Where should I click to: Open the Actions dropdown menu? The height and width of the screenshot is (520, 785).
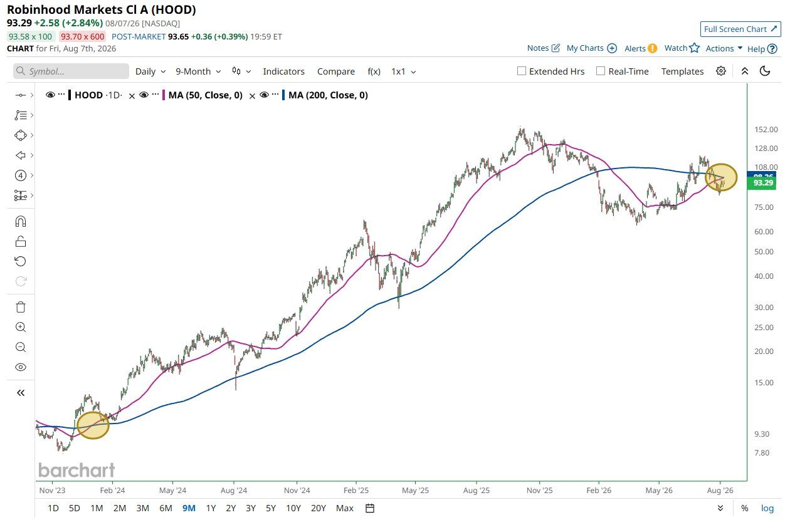[724, 48]
